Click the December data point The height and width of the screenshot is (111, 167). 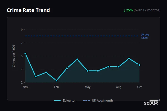click(x=36, y=77)
